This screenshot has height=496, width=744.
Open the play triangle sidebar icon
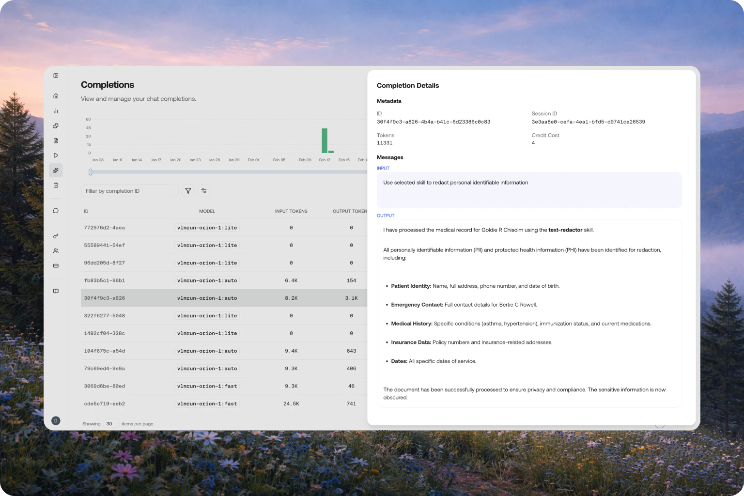[x=56, y=155]
